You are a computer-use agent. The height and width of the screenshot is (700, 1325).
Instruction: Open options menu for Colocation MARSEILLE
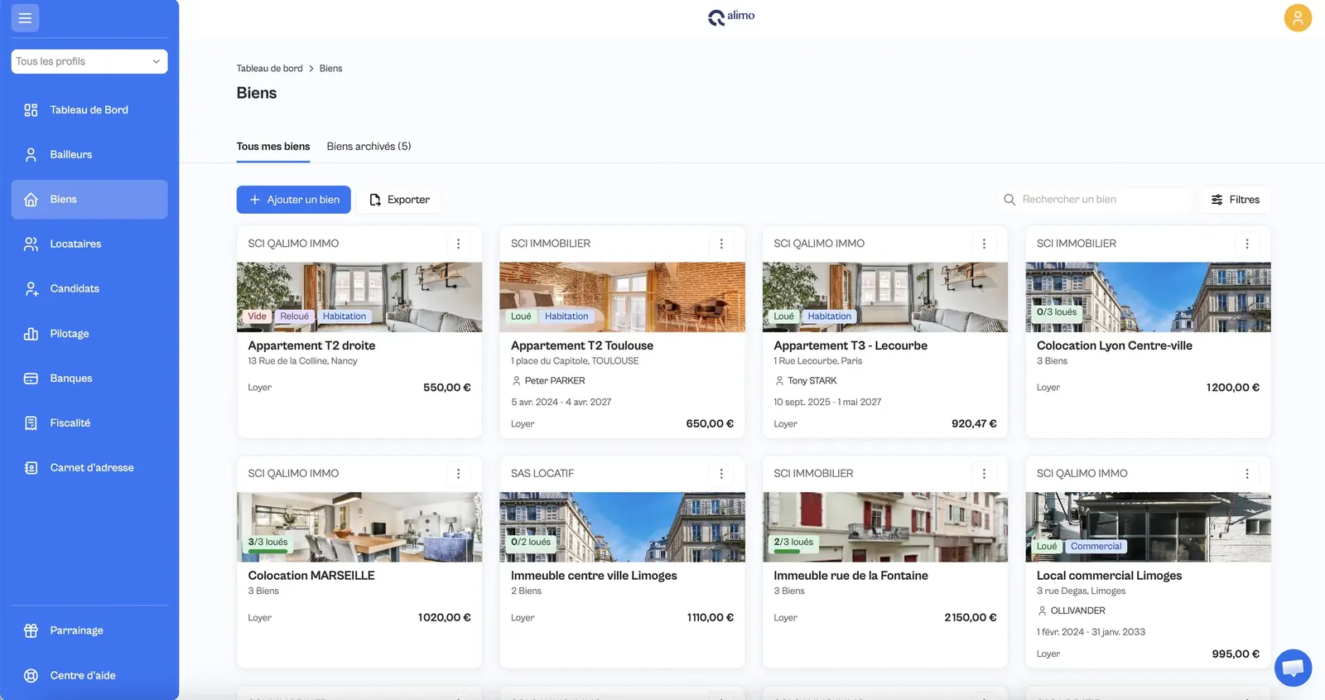(458, 474)
